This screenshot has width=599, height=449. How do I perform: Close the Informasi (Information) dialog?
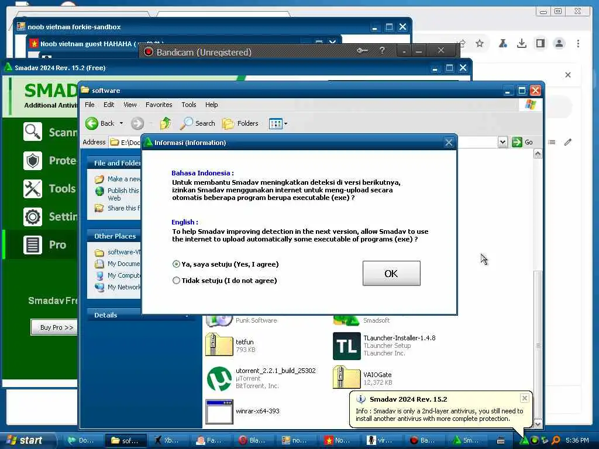click(449, 143)
